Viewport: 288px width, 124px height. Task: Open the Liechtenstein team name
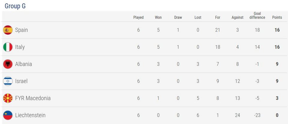coord(30,115)
